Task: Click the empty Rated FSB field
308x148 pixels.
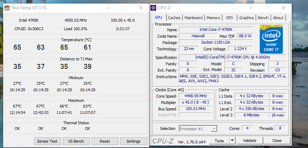Action: click(196, 115)
